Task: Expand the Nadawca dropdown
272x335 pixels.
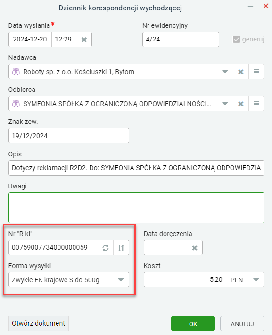Action: point(225,72)
